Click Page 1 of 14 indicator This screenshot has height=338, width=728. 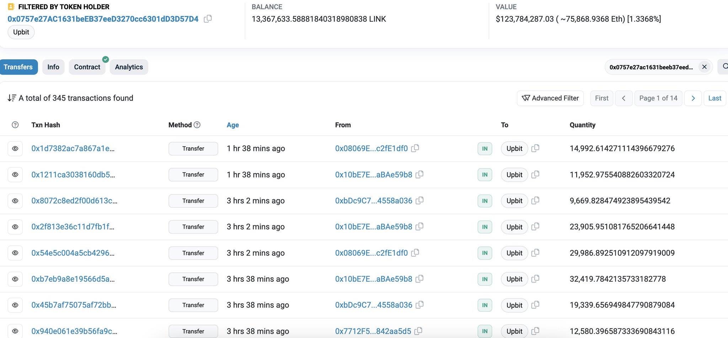[658, 98]
